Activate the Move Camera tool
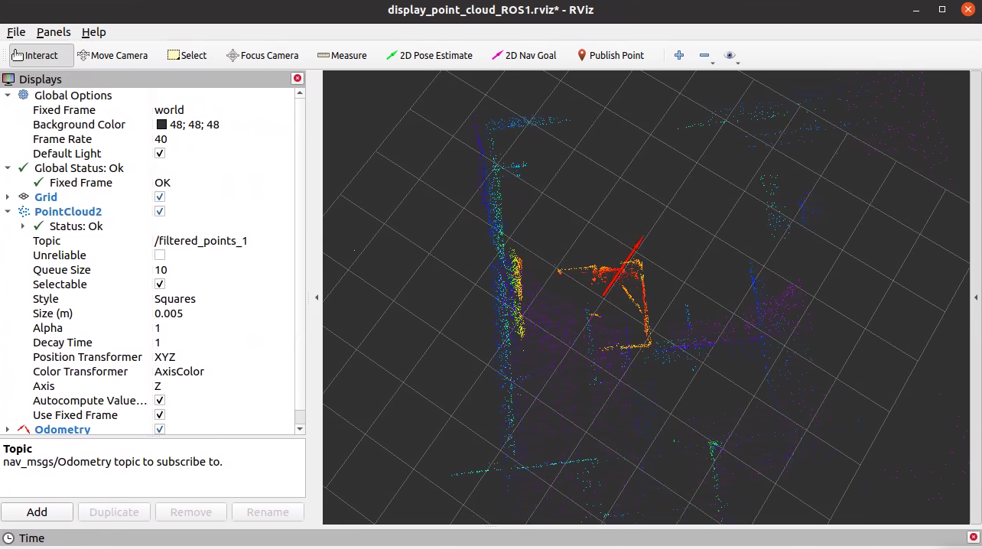 [112, 55]
